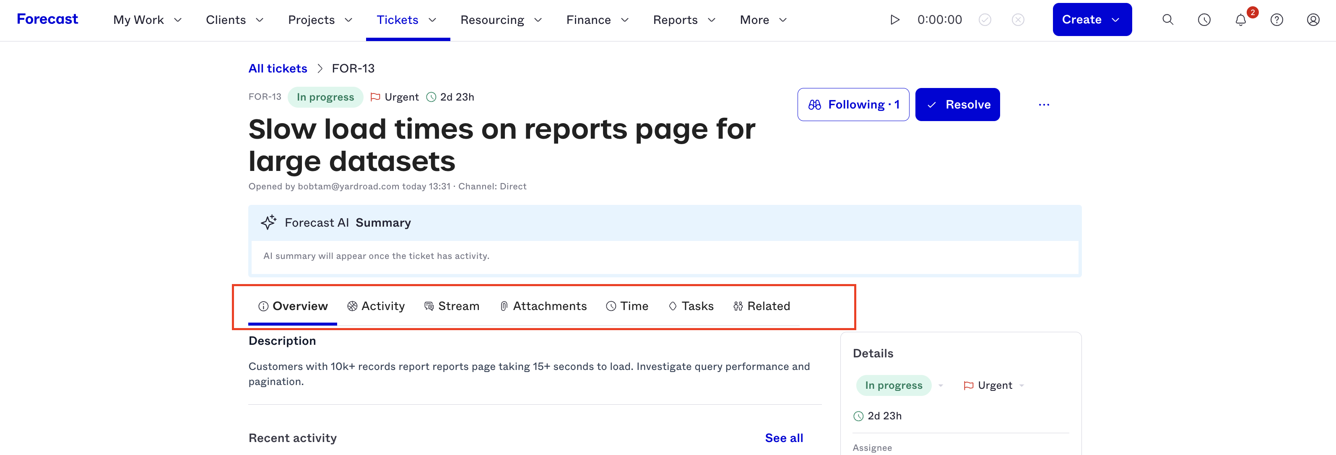
Task: Open search with the magnifier icon
Action: 1167,20
